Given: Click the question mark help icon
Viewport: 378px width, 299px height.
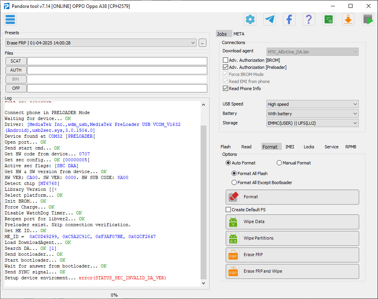Looking at the screenshot, I should point(309,19).
